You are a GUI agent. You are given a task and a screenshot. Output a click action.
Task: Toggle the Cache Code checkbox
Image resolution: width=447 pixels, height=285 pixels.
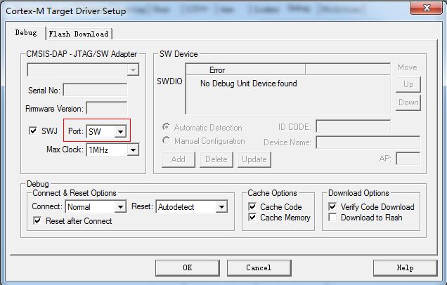pyautogui.click(x=252, y=206)
